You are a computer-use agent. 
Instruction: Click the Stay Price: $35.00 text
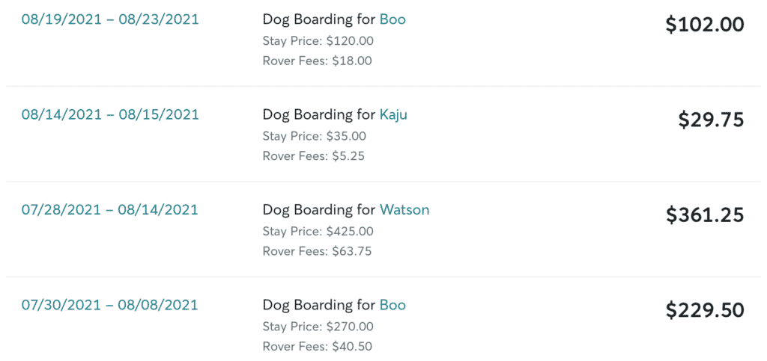pyautogui.click(x=314, y=136)
